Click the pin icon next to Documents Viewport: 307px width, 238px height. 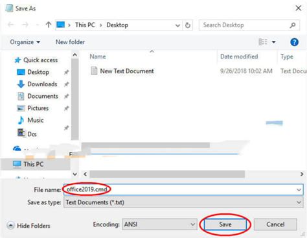coord(66,96)
